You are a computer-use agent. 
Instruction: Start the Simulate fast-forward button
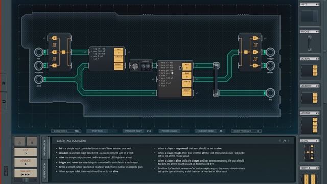[x=26, y=173]
